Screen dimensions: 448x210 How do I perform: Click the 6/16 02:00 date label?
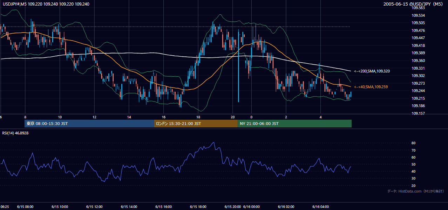(x=286, y=207)
